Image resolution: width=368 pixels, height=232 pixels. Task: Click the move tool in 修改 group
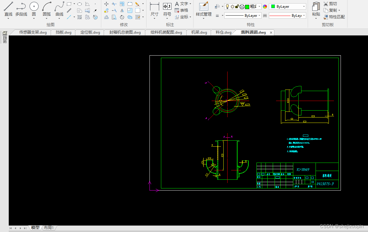[106, 4]
